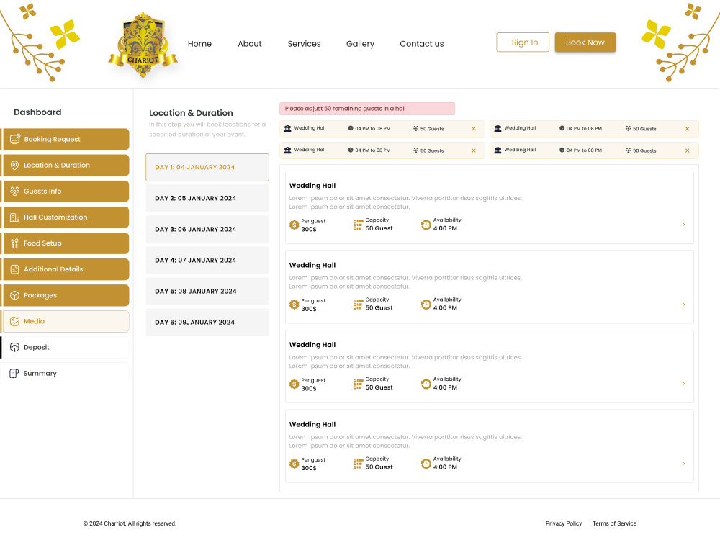Open the Services nav item
720x540 pixels.
click(x=304, y=44)
